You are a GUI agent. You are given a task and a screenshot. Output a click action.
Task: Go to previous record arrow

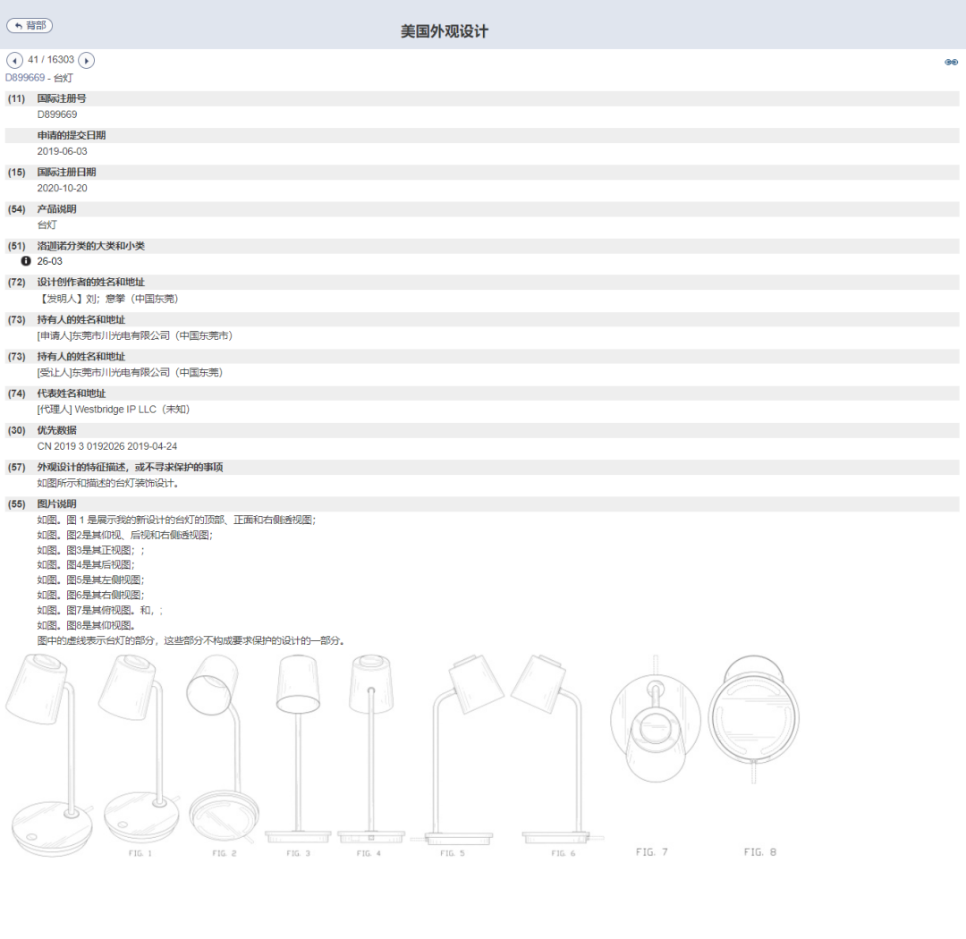coord(14,61)
